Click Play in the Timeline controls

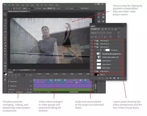click(x=16, y=75)
